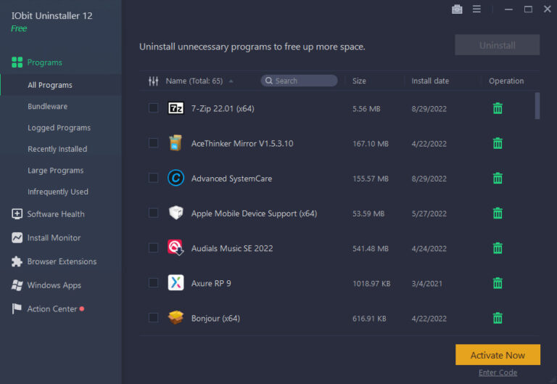
Task: Open the Bundleware list
Action: pyautogui.click(x=47, y=107)
